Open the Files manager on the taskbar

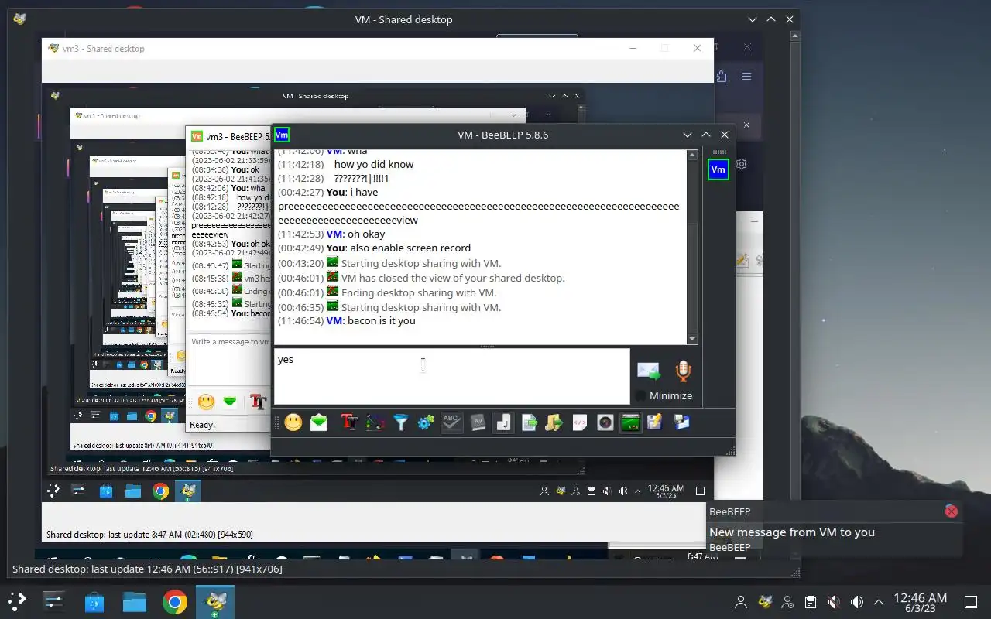tap(134, 601)
